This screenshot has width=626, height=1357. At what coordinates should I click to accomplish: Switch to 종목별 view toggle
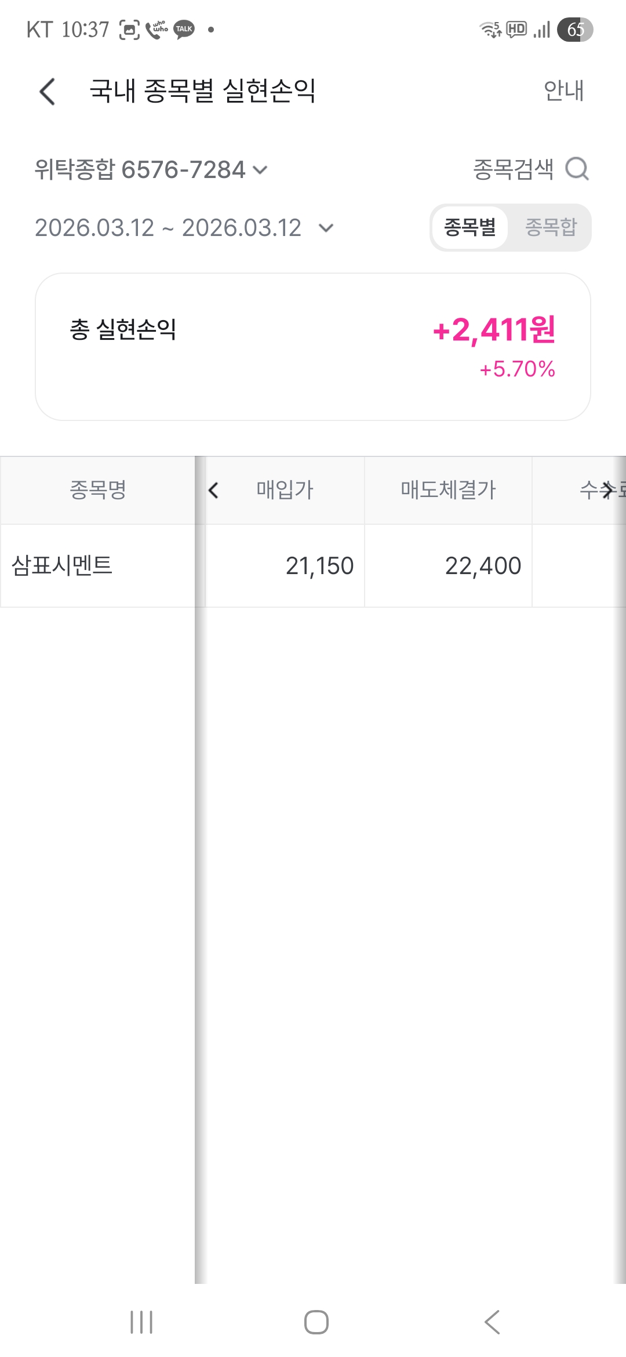[469, 227]
